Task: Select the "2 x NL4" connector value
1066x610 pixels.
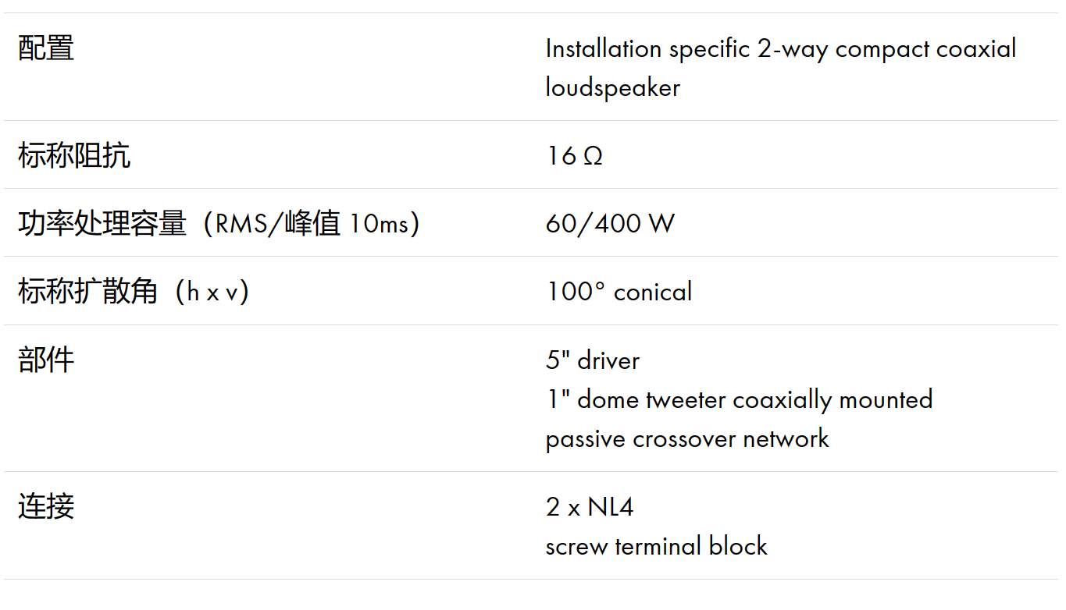Action: [589, 507]
